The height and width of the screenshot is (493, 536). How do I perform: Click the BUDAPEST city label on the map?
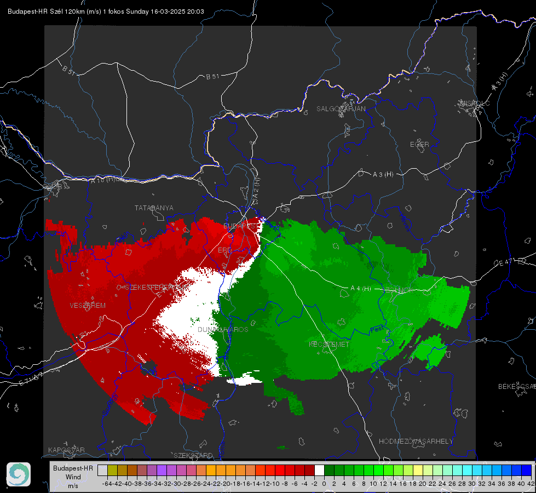[241, 226]
